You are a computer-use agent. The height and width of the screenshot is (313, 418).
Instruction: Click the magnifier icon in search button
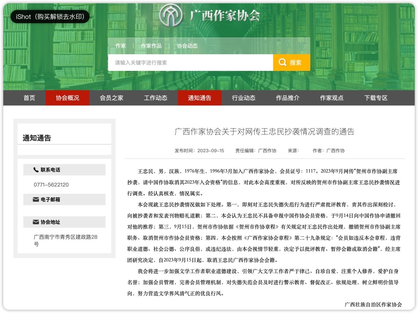click(283, 62)
